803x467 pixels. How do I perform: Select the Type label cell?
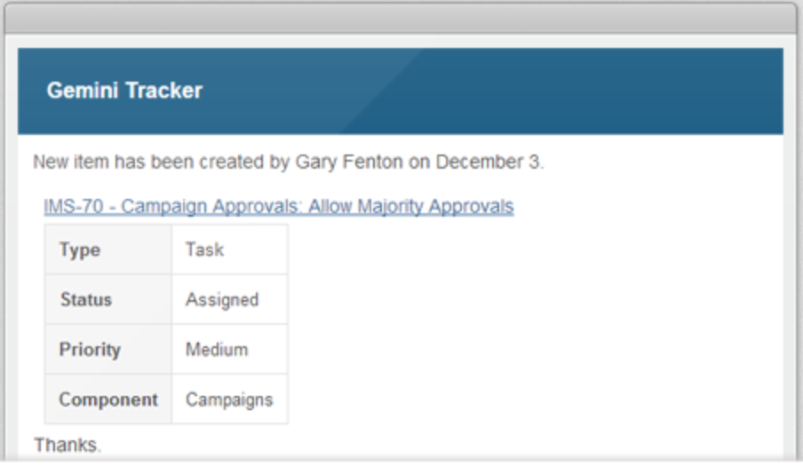[x=108, y=249]
